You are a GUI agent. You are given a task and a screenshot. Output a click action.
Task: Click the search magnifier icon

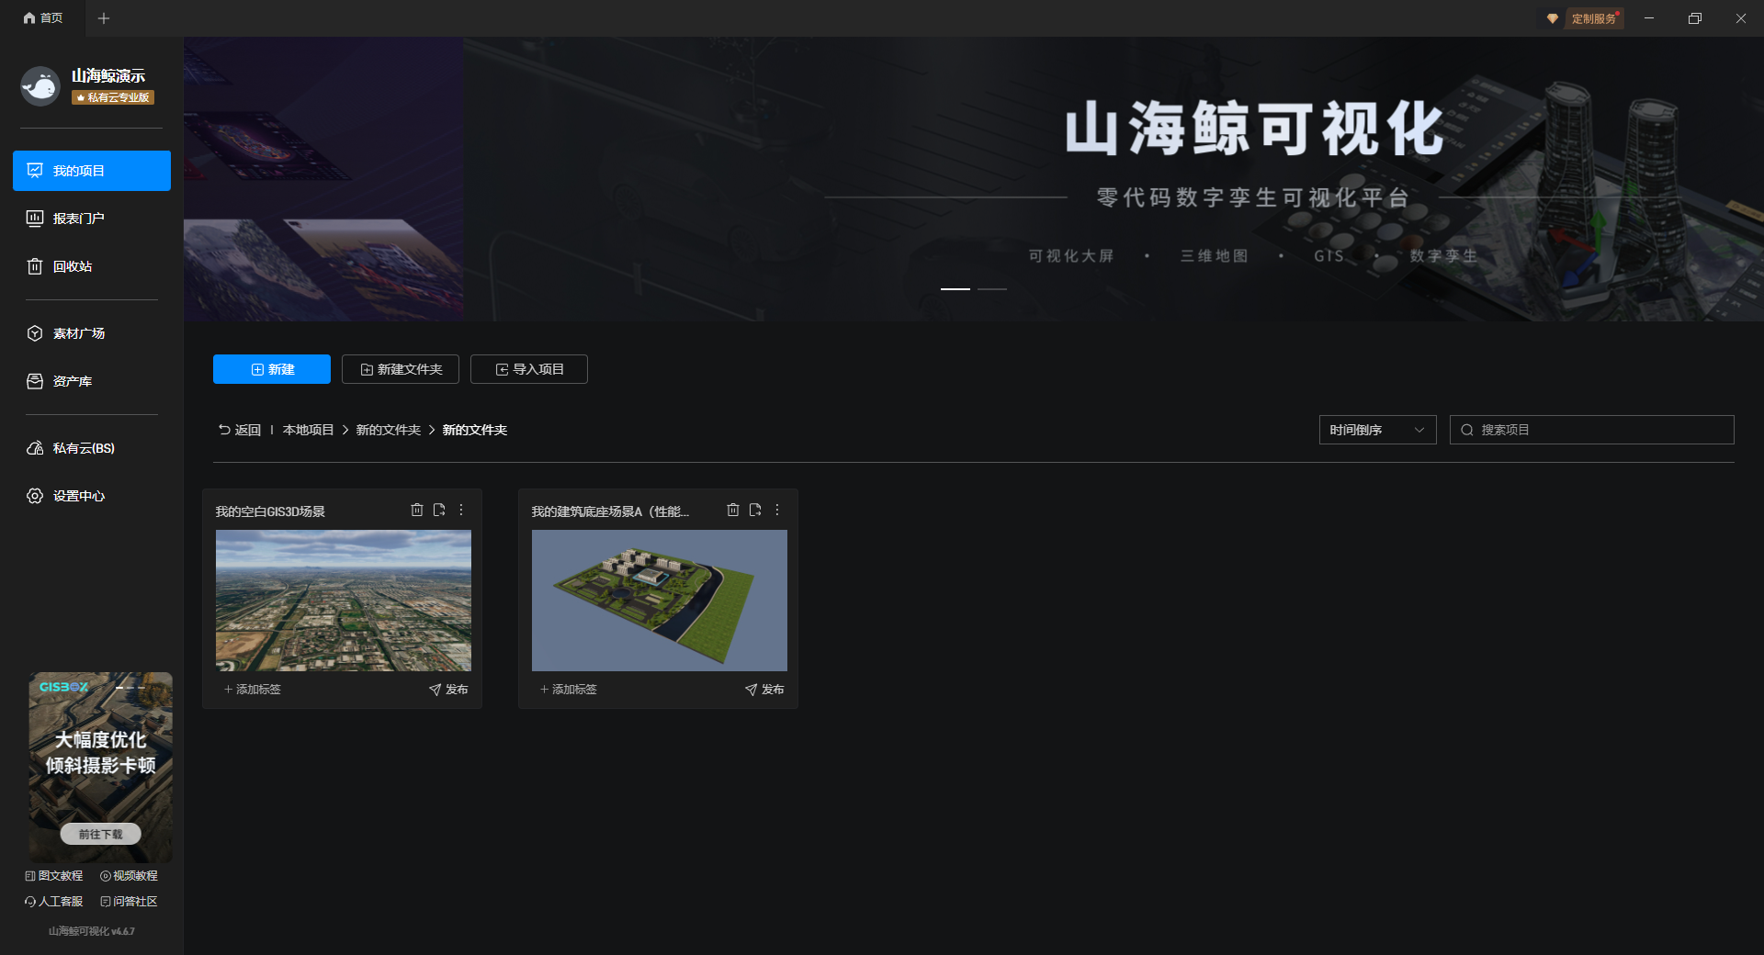1467,430
